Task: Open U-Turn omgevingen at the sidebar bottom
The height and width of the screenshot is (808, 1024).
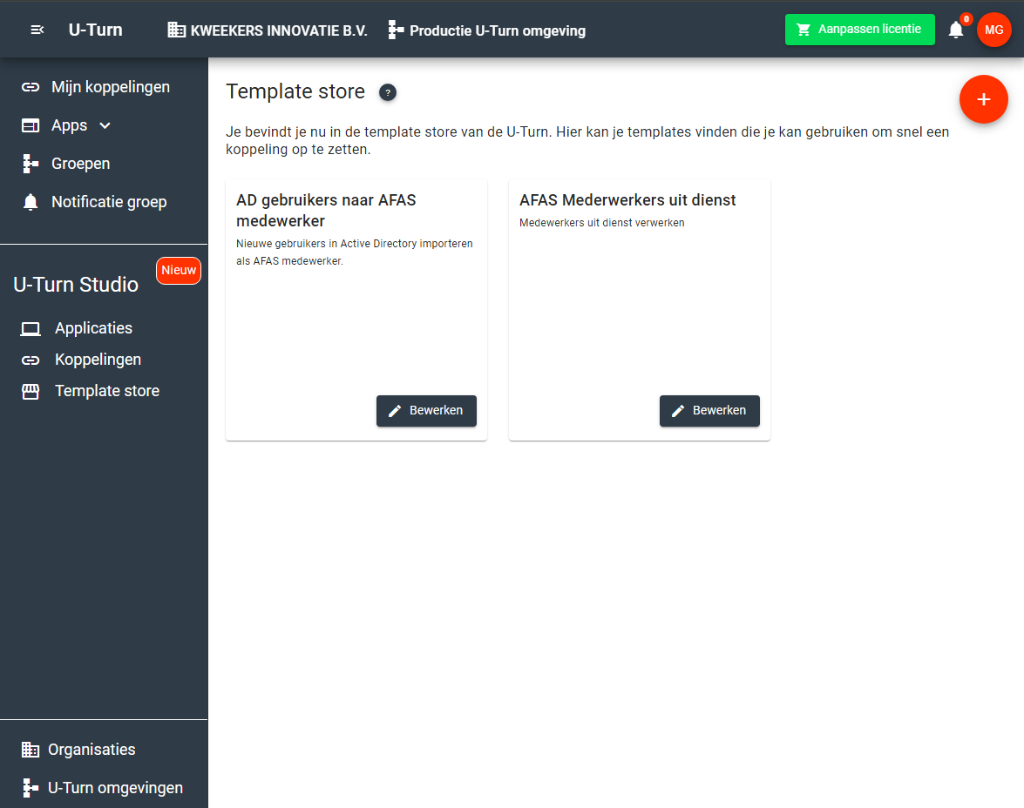Action: click(x=115, y=788)
